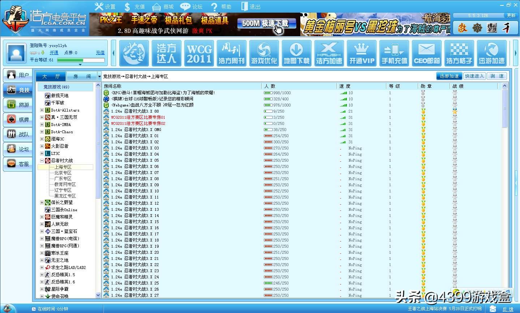
Task: Click the 更新 update button
Action: point(511,16)
